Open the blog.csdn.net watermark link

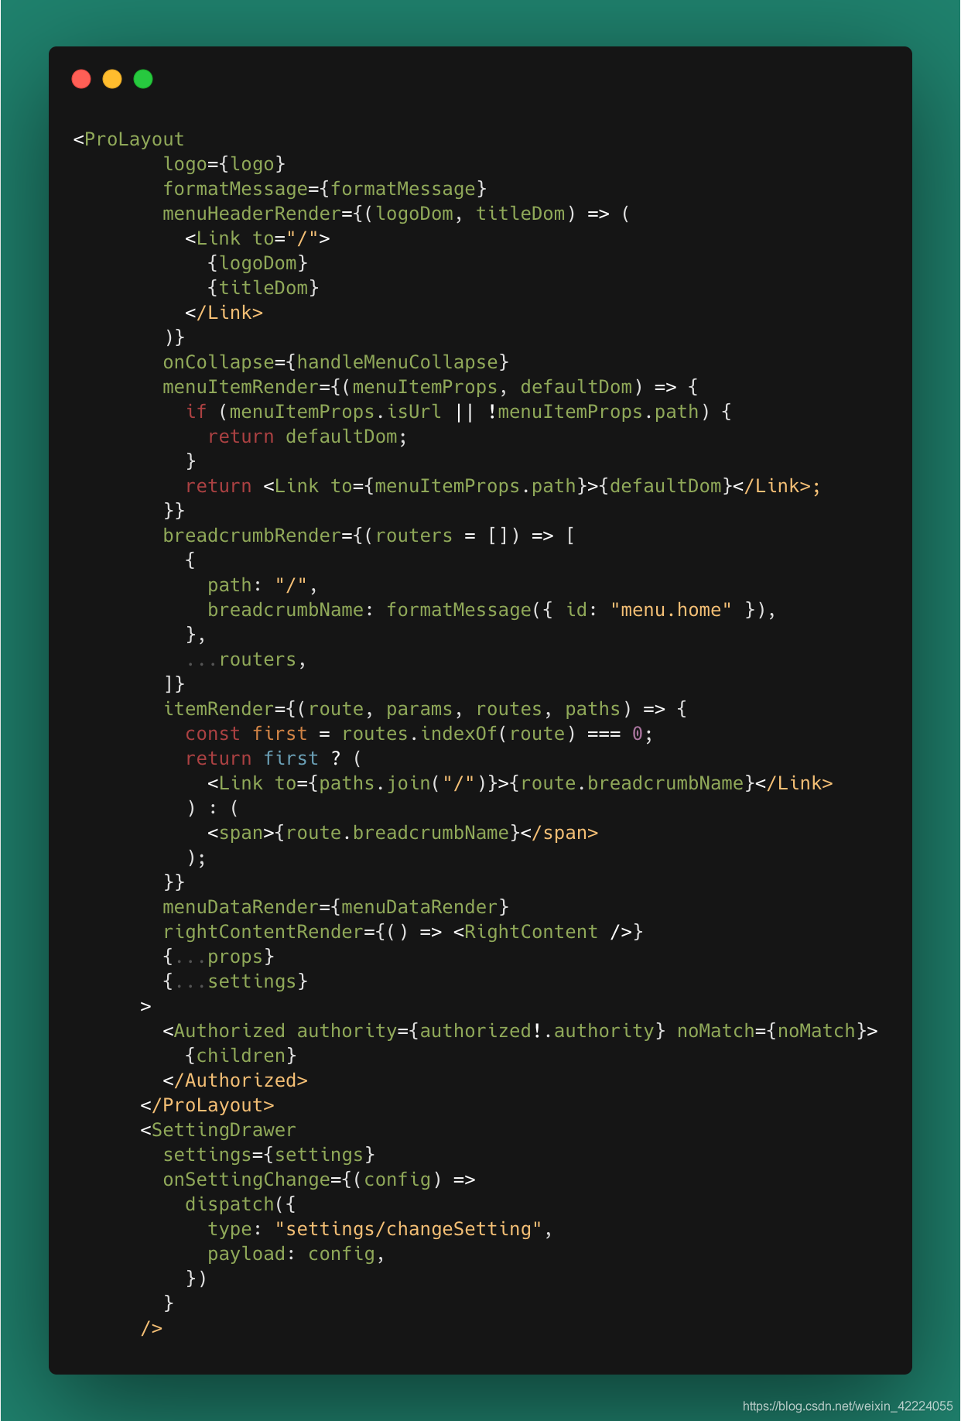pyautogui.click(x=847, y=1406)
